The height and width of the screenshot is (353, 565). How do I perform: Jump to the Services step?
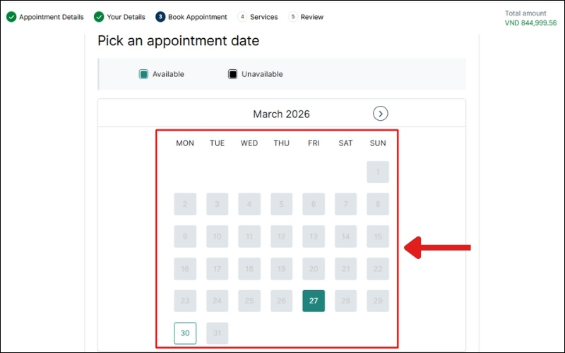(263, 17)
